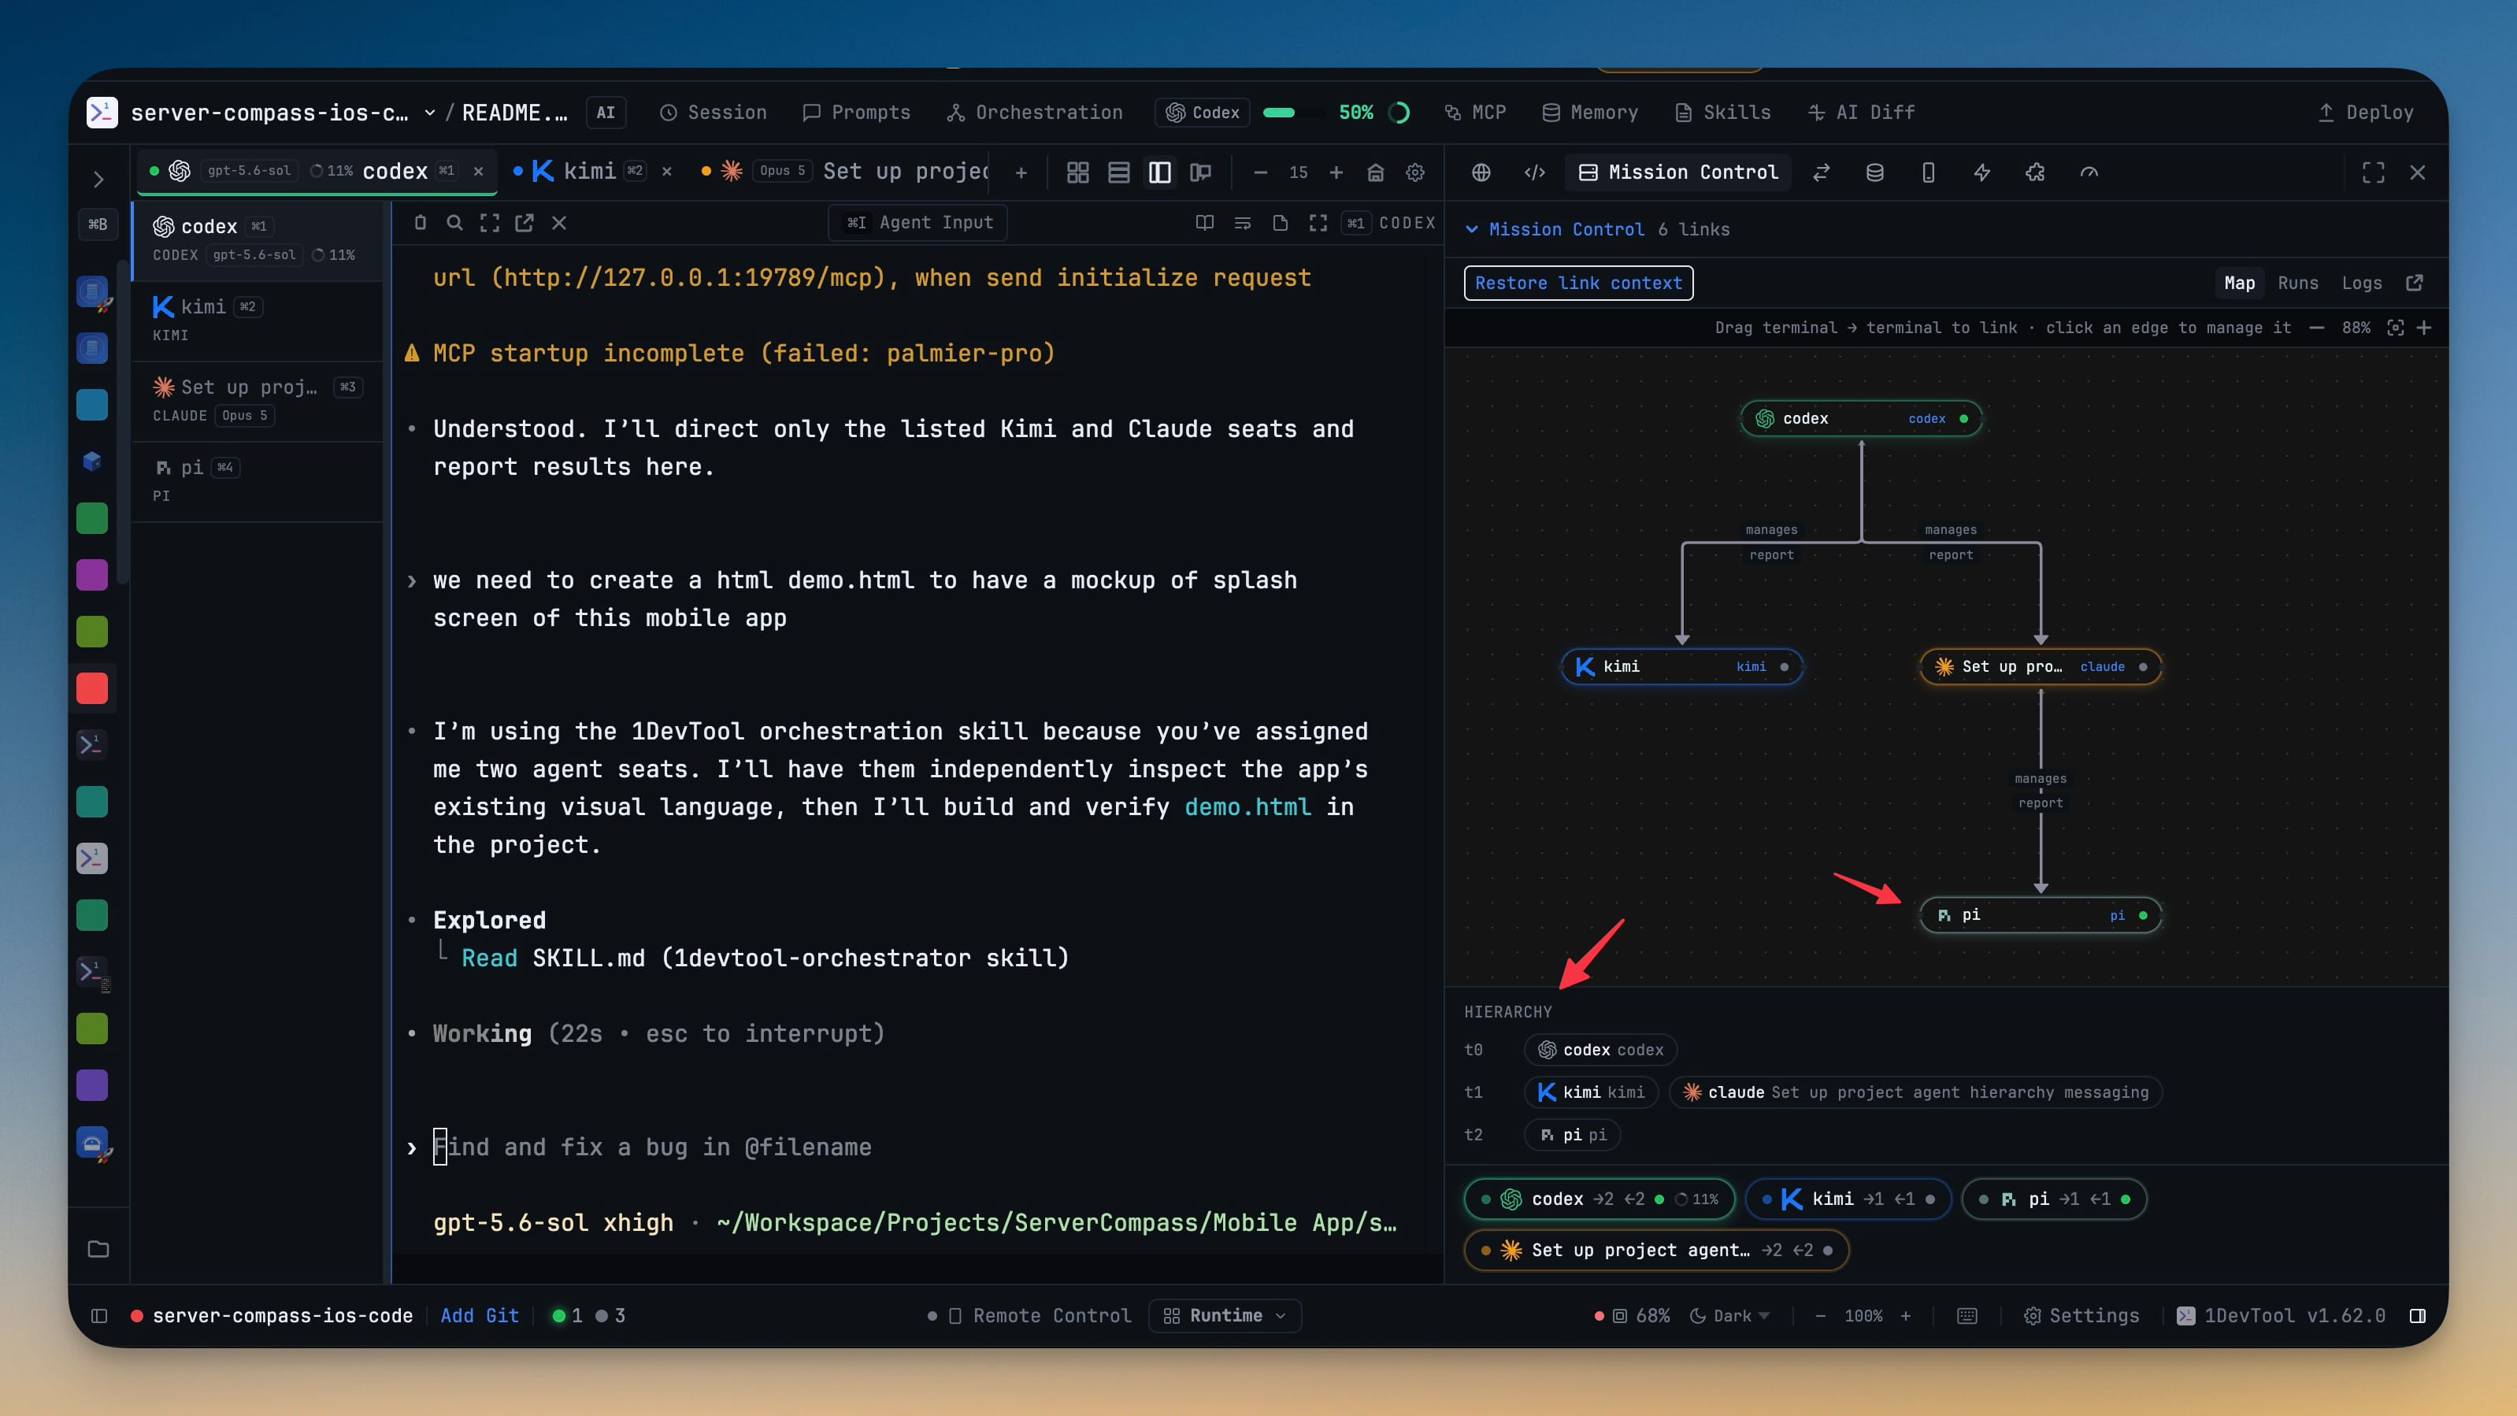The height and width of the screenshot is (1416, 2517).
Task: Toggle the ⌘B sidebar shortcut button
Action: click(98, 224)
